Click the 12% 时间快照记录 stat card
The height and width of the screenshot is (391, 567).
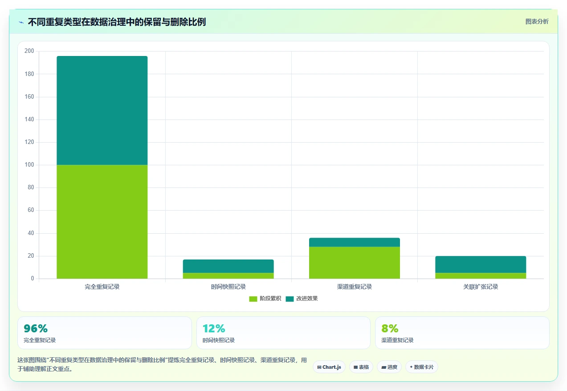point(283,333)
